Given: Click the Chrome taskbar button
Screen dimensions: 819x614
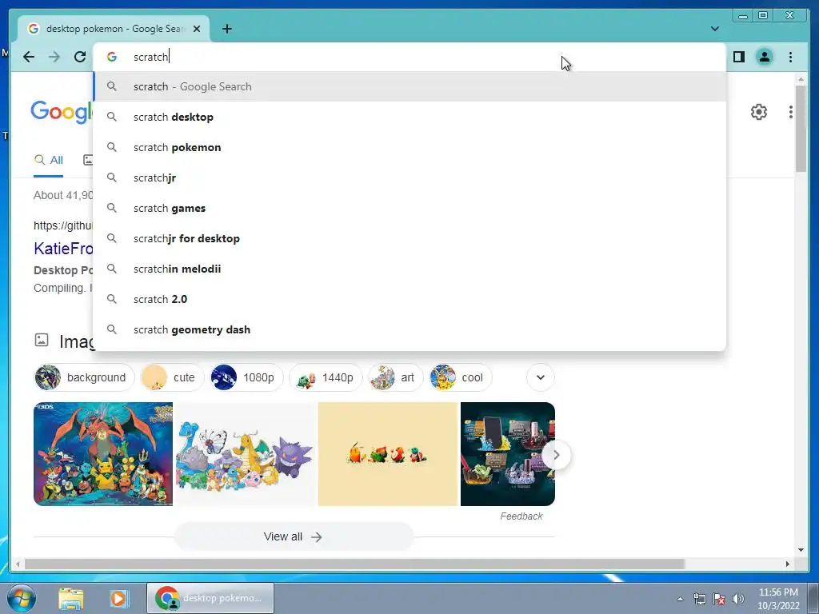Looking at the screenshot, I should 210,598.
